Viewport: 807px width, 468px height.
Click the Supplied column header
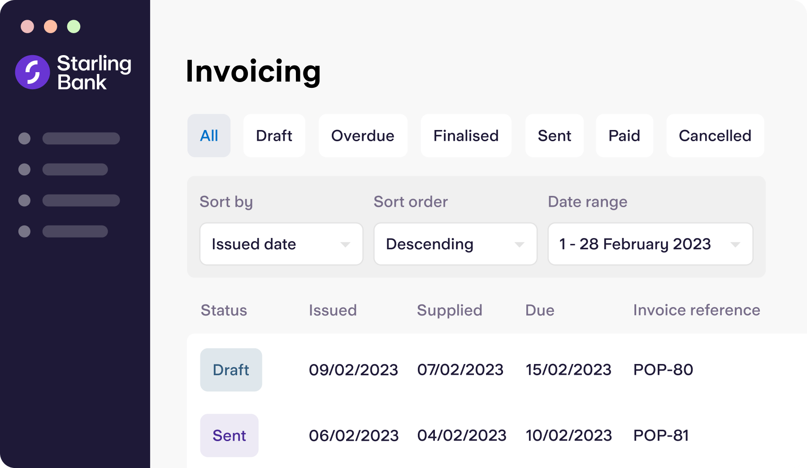(x=450, y=310)
